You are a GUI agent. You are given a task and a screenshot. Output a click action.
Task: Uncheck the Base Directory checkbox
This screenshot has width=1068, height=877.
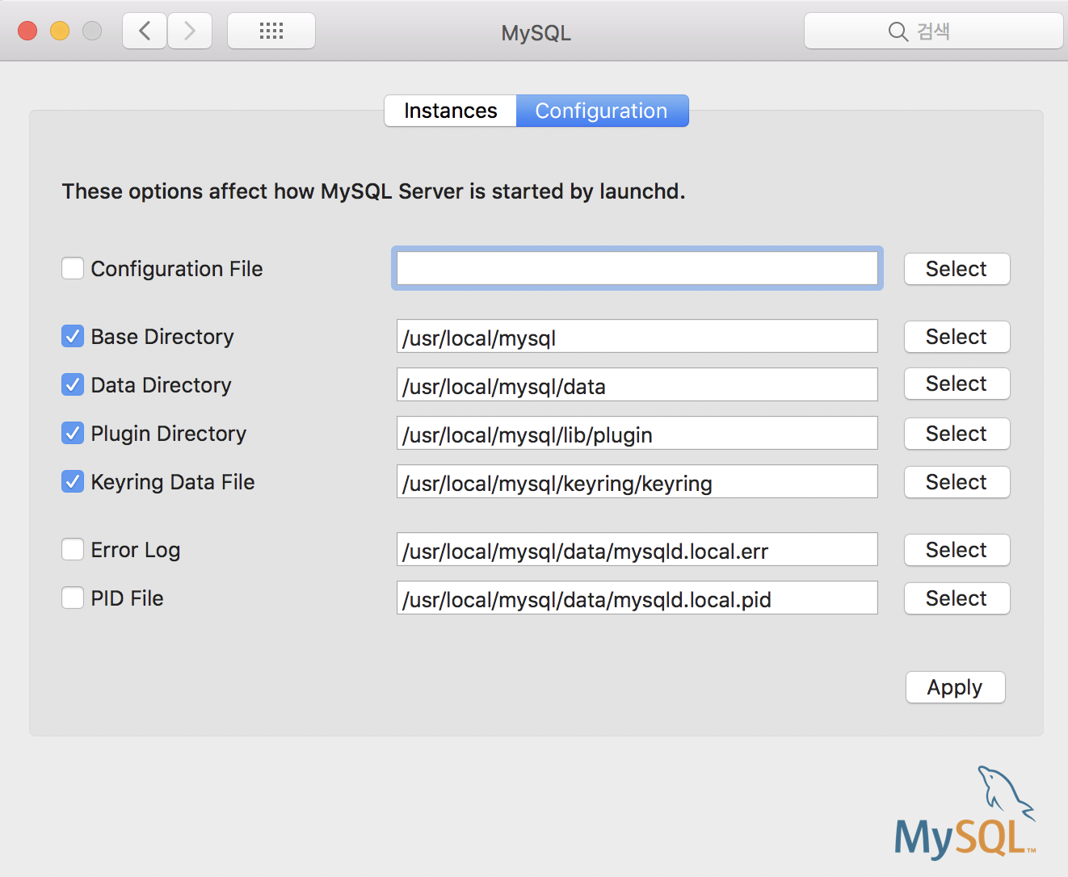tap(73, 336)
